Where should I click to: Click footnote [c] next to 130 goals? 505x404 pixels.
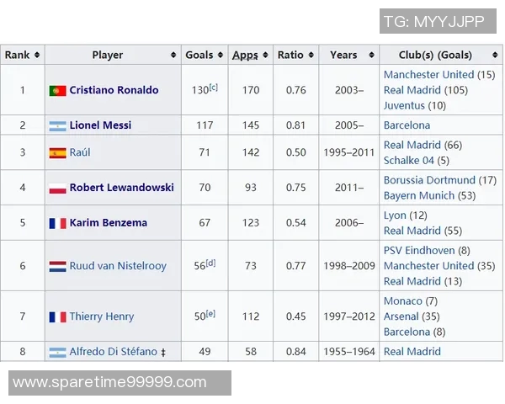[213, 87]
